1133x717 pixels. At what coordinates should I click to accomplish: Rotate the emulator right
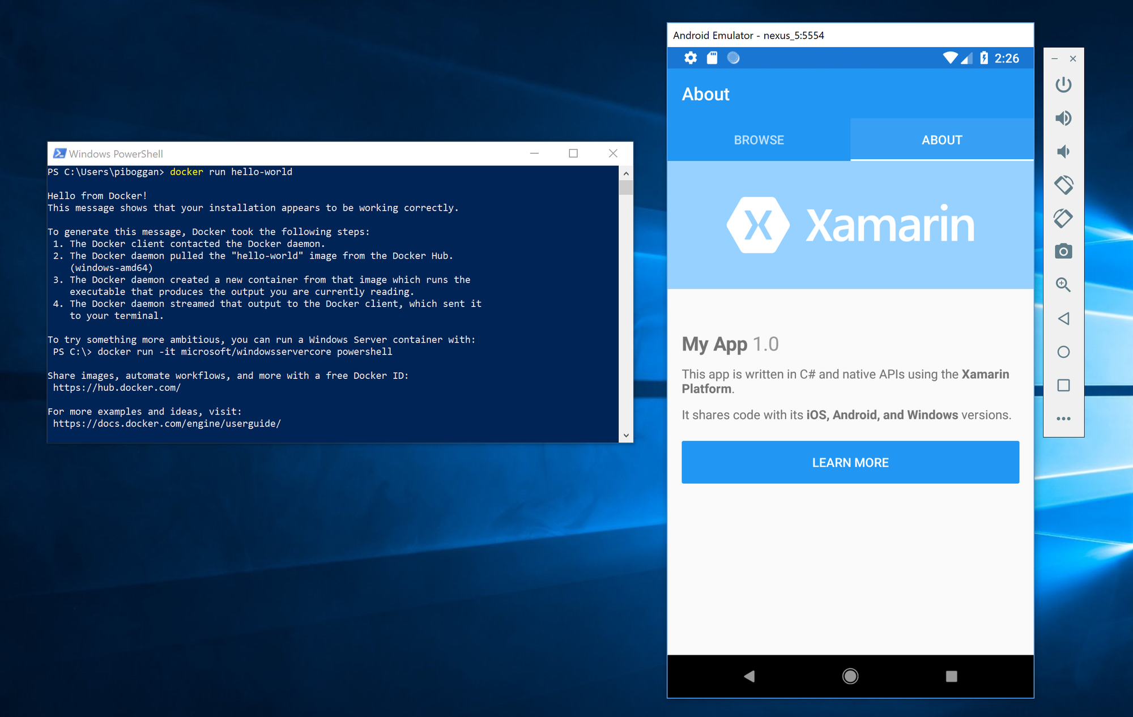pyautogui.click(x=1063, y=218)
